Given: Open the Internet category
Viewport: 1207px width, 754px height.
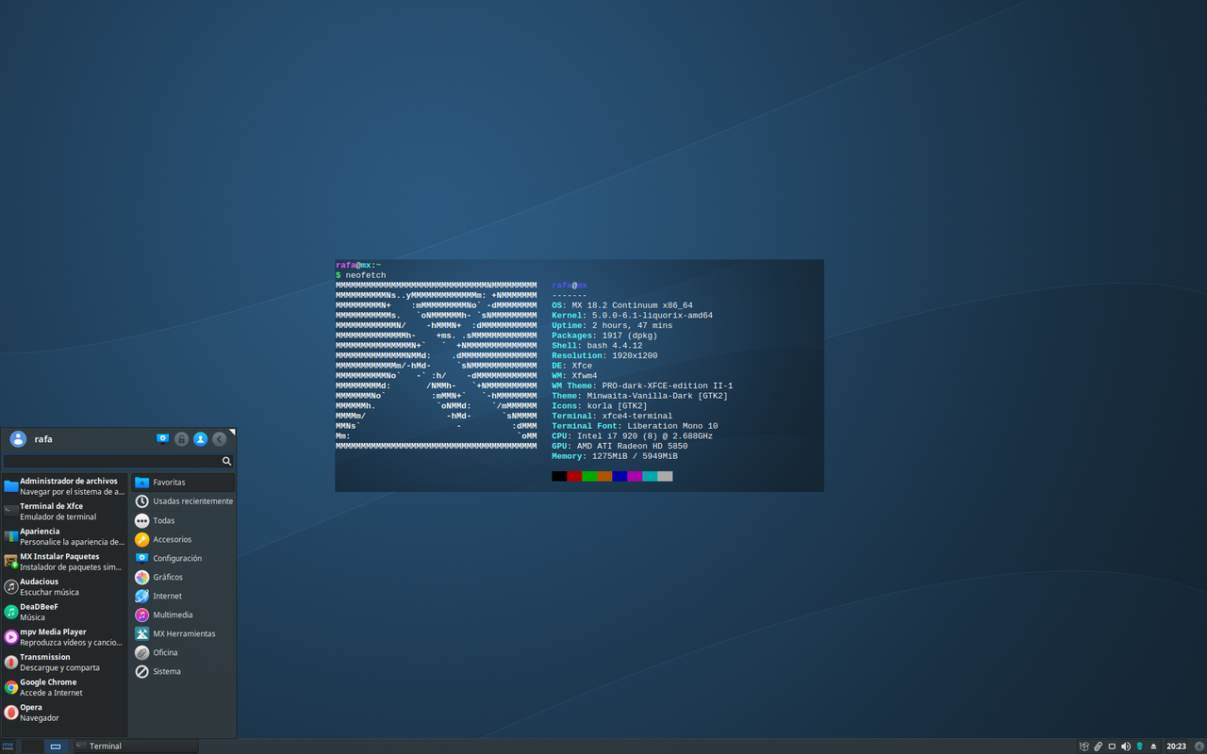Looking at the screenshot, I should 183,596.
